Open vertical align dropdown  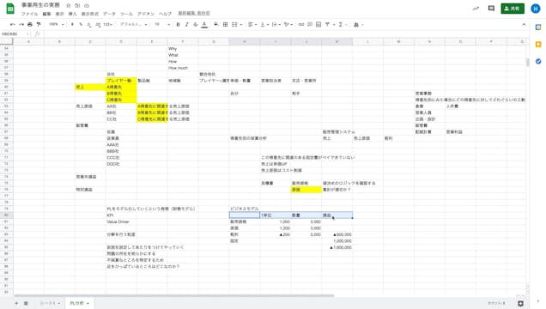pos(264,24)
